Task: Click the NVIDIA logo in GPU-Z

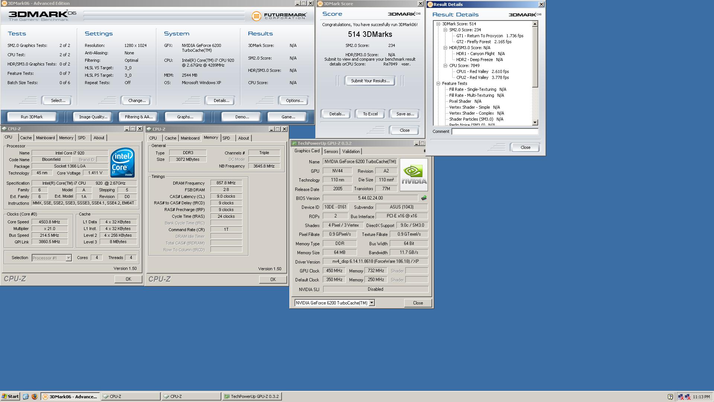Action: click(x=414, y=175)
